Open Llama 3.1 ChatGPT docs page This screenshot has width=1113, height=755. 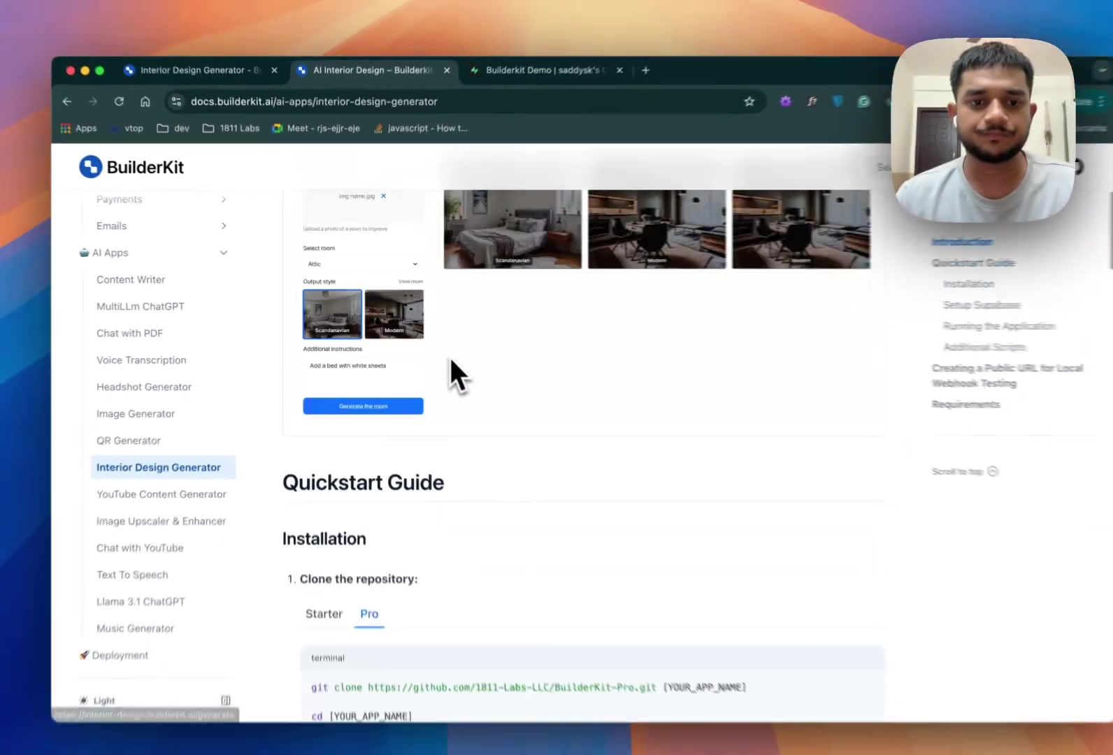coord(141,601)
